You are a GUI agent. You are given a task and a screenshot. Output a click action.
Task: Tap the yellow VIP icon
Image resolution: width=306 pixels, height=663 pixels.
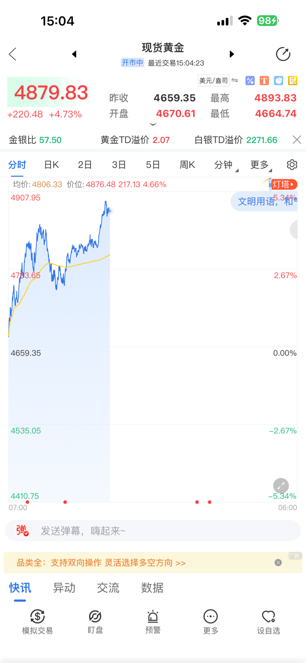(293, 81)
